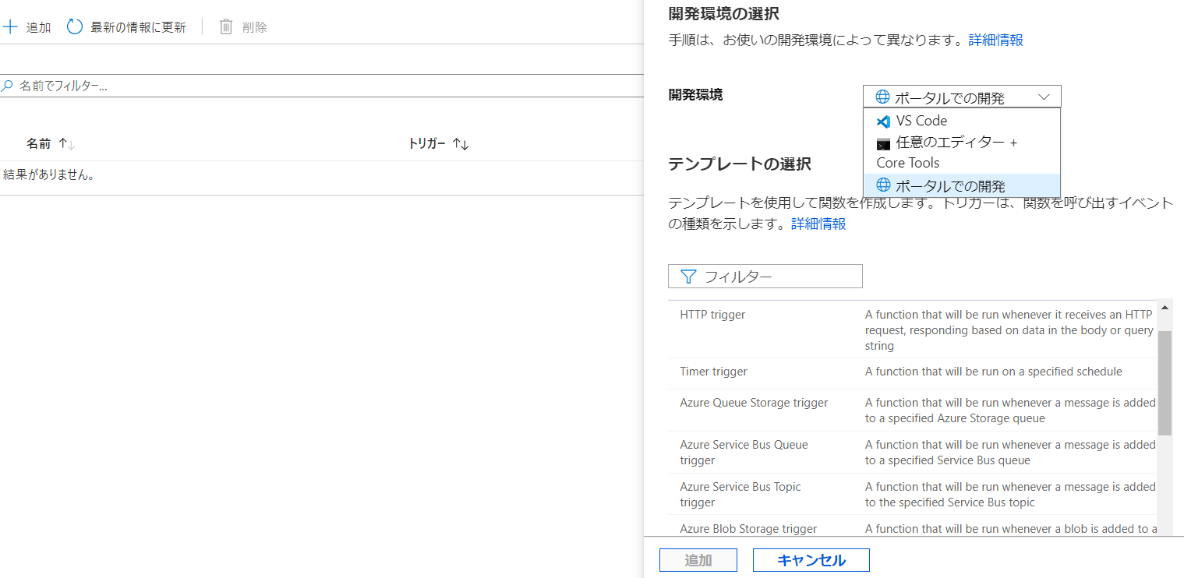Select VS Code option from dropdown

click(x=962, y=121)
